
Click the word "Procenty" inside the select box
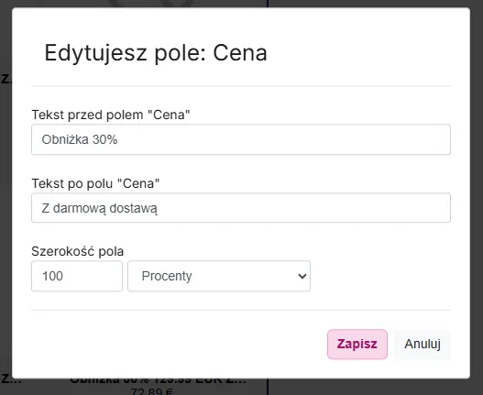[167, 276]
